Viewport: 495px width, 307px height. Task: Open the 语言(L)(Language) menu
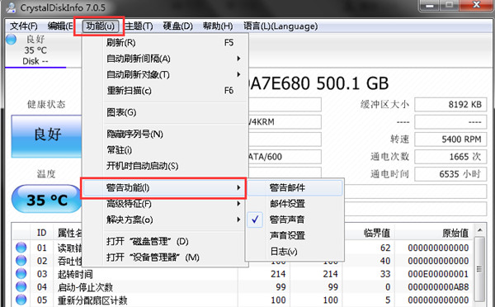tap(280, 26)
